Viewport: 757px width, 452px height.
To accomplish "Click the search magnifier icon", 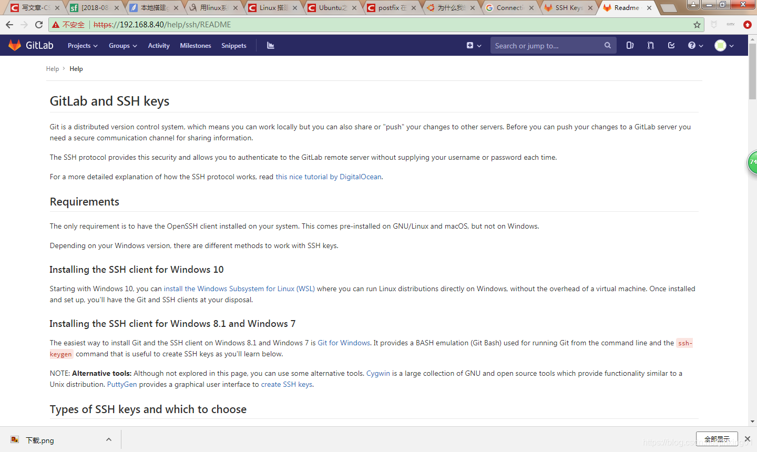I will click(608, 46).
